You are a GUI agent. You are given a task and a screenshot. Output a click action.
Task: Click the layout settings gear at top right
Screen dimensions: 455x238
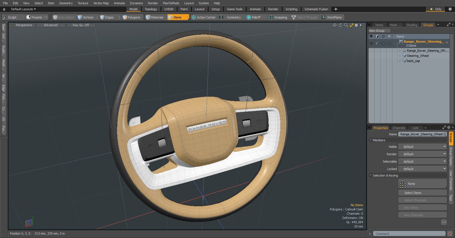pyautogui.click(x=450, y=9)
